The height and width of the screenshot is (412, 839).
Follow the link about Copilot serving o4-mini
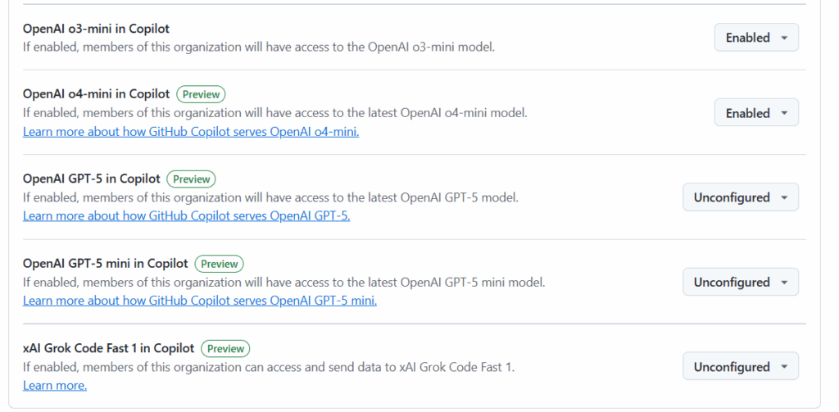191,132
